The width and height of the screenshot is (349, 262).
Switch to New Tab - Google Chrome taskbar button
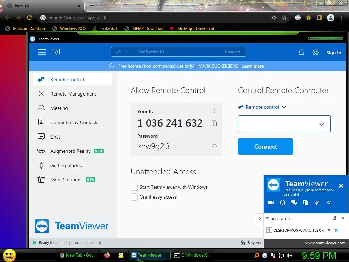(x=78, y=255)
